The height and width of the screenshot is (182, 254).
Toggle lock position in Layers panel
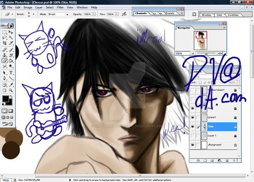[x=209, y=83]
